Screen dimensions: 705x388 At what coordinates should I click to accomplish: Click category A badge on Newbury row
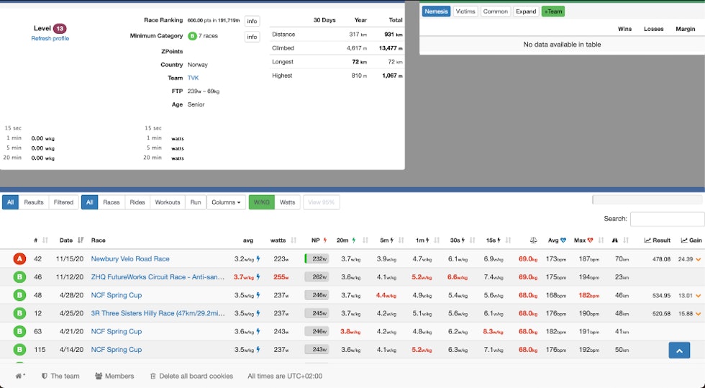(19, 259)
